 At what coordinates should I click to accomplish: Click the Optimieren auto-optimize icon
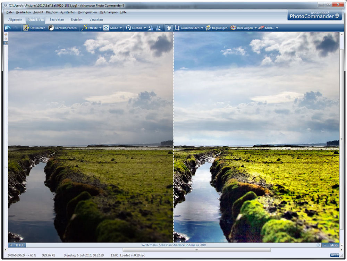pos(26,28)
